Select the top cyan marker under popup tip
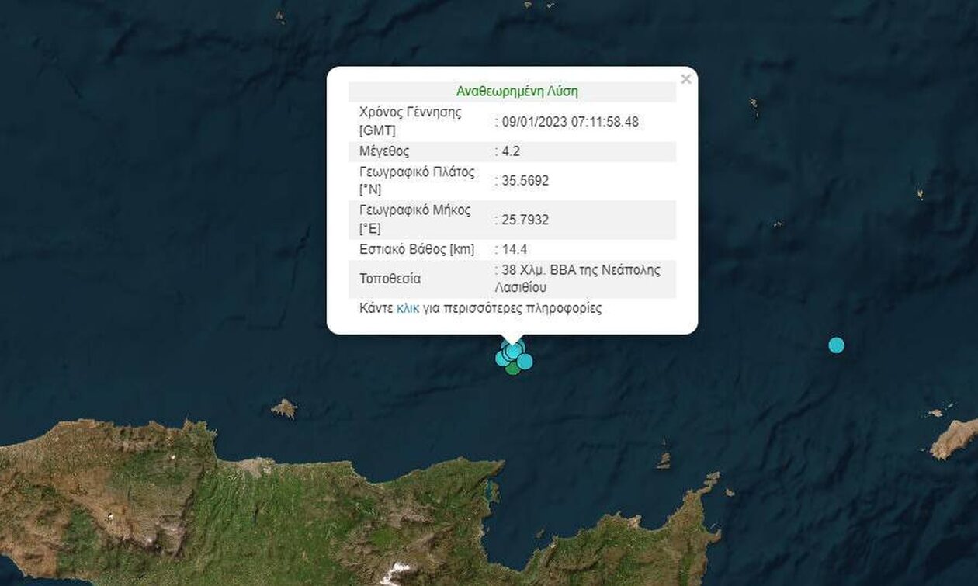This screenshot has width=978, height=586. (x=513, y=348)
